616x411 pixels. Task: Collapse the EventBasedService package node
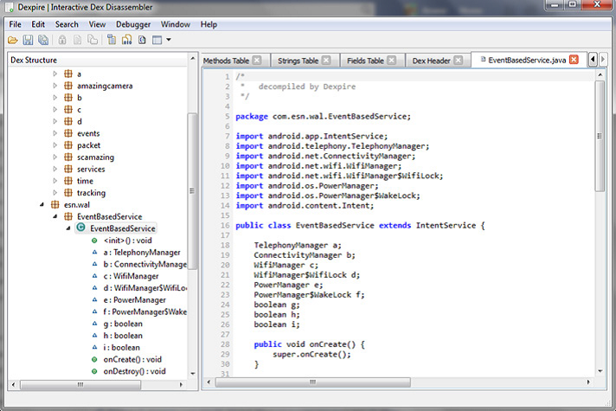pyautogui.click(x=55, y=216)
